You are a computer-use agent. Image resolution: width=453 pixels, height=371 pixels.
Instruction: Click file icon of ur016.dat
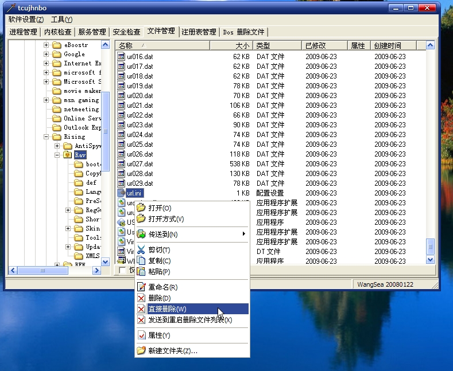121,57
